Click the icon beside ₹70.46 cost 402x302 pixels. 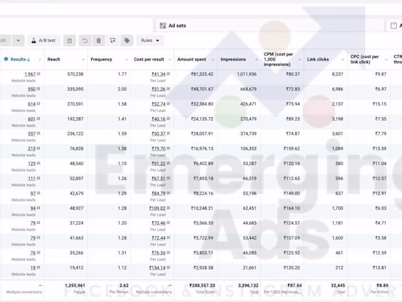click(168, 223)
